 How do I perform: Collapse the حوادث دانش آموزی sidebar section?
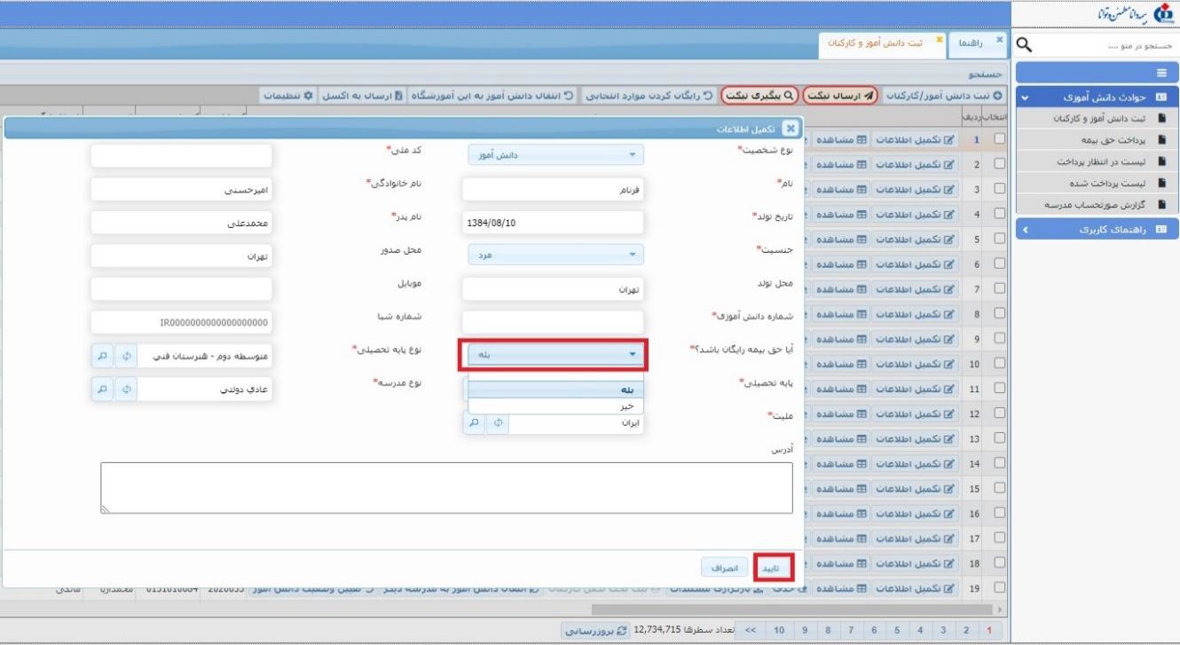[1025, 98]
